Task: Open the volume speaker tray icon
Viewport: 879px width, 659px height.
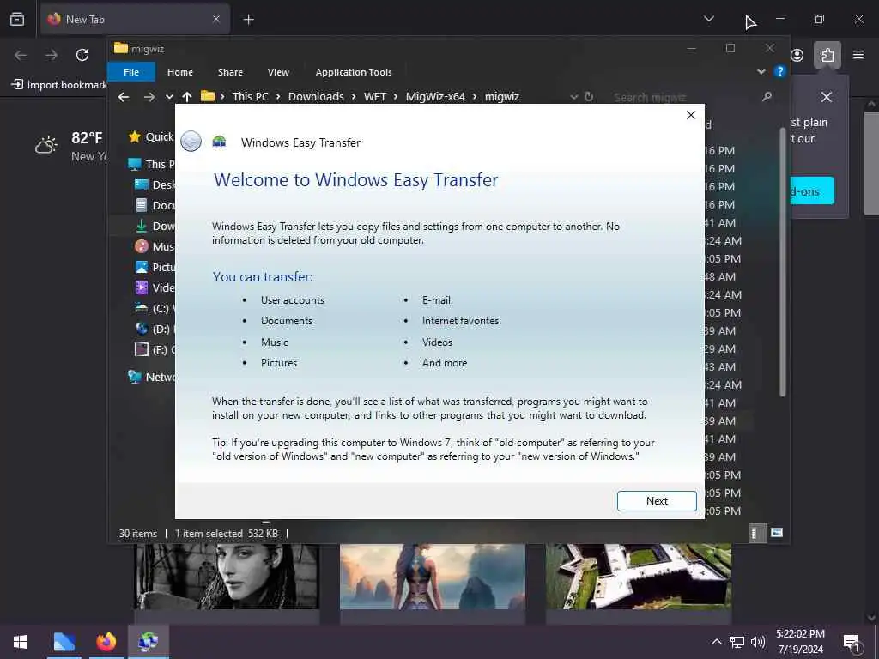Action: (x=757, y=642)
